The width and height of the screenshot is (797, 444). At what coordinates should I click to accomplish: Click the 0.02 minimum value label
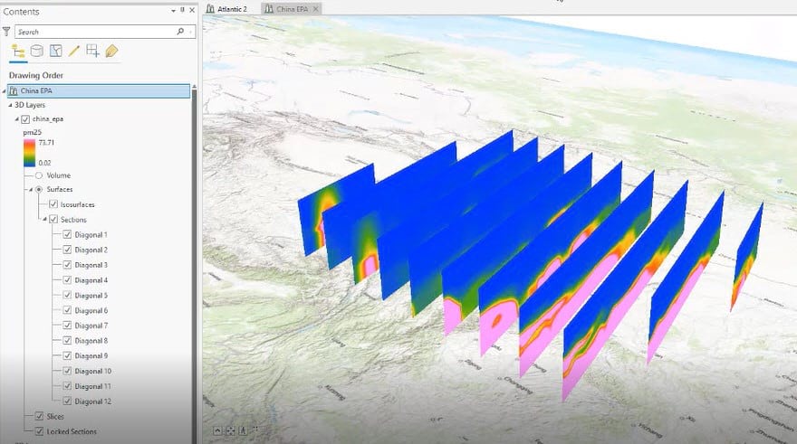(x=44, y=163)
